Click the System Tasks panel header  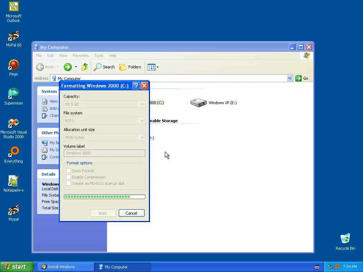pyautogui.click(x=49, y=91)
